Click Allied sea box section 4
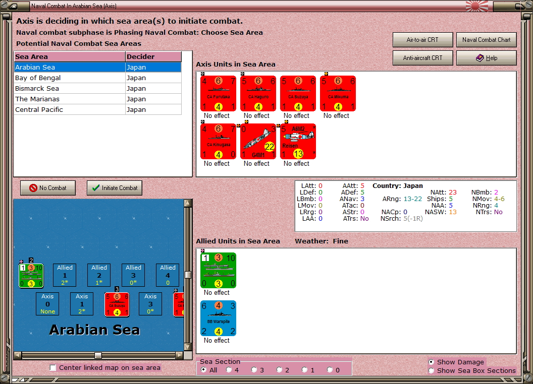Screen dimensions: 533x384 click(168, 275)
